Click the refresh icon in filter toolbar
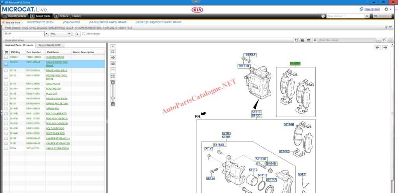The width and height of the screenshot is (398, 193). (297, 40)
